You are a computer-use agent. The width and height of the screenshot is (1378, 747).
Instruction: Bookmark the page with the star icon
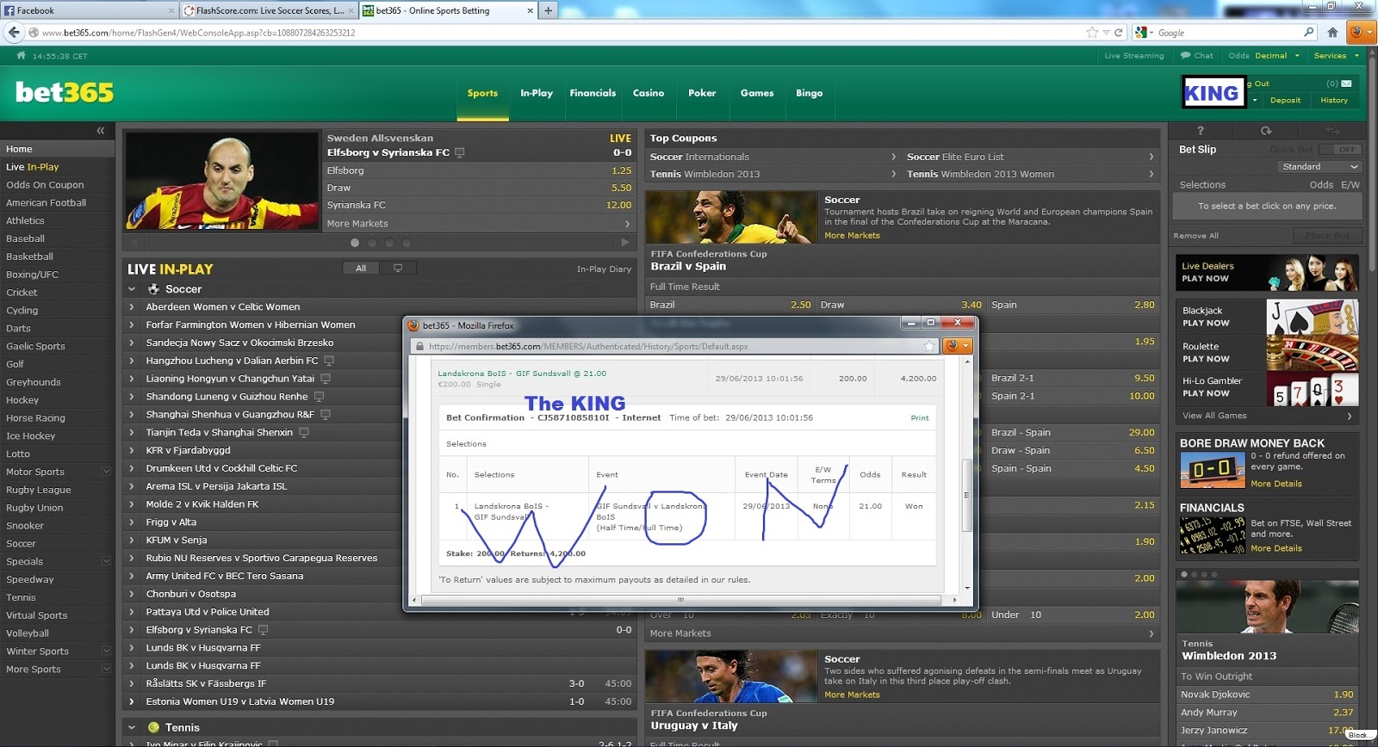click(x=1092, y=33)
